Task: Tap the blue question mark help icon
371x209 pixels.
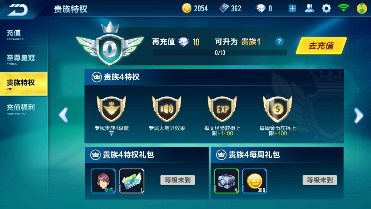Action: (x=279, y=41)
